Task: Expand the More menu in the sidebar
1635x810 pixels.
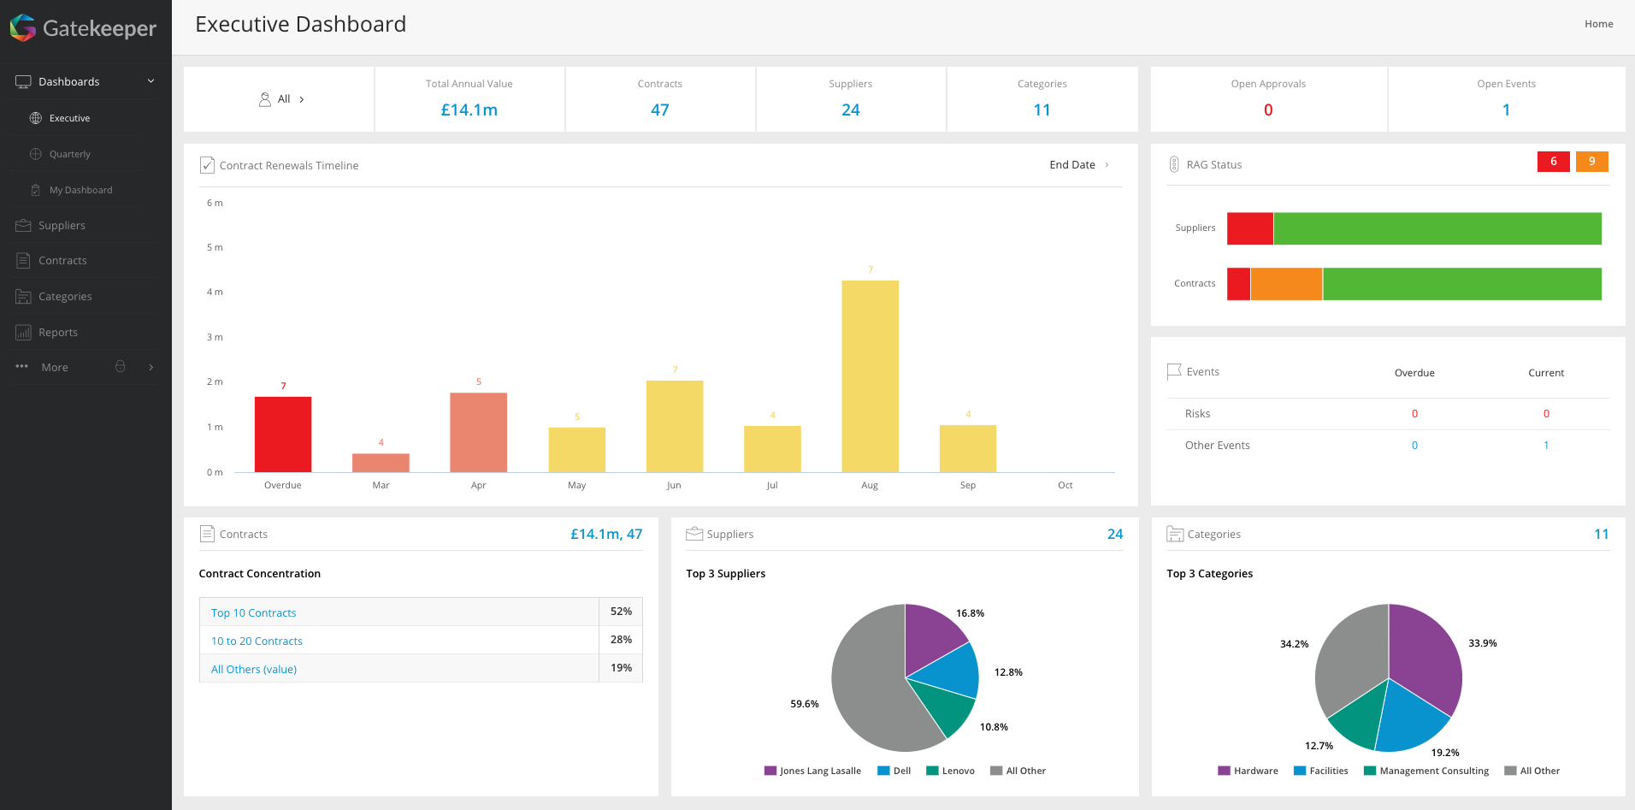Action: coord(54,366)
